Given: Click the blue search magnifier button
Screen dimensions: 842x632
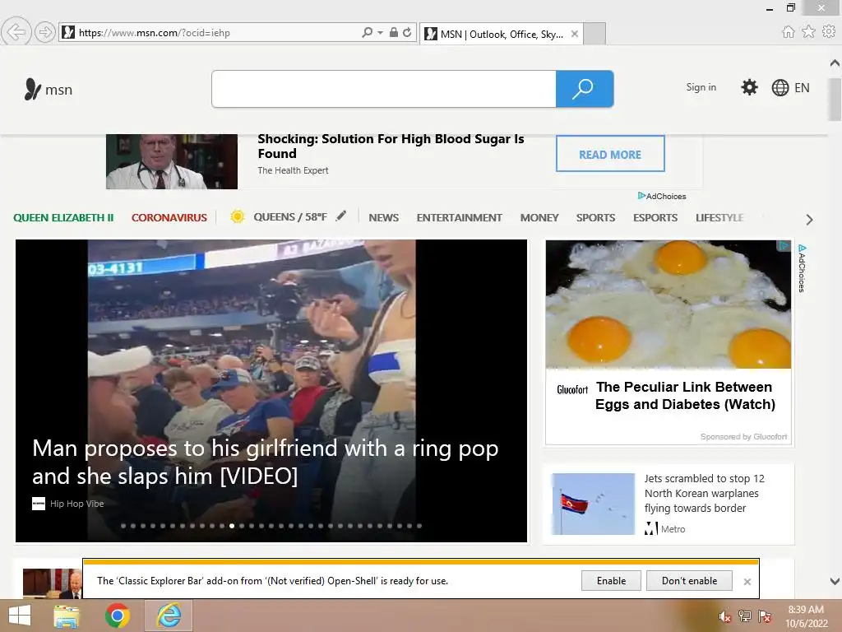Looking at the screenshot, I should pyautogui.click(x=585, y=89).
